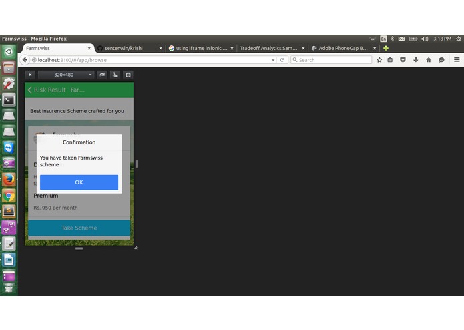
Task: Open the En keyboard layout indicator
Action: (383, 39)
